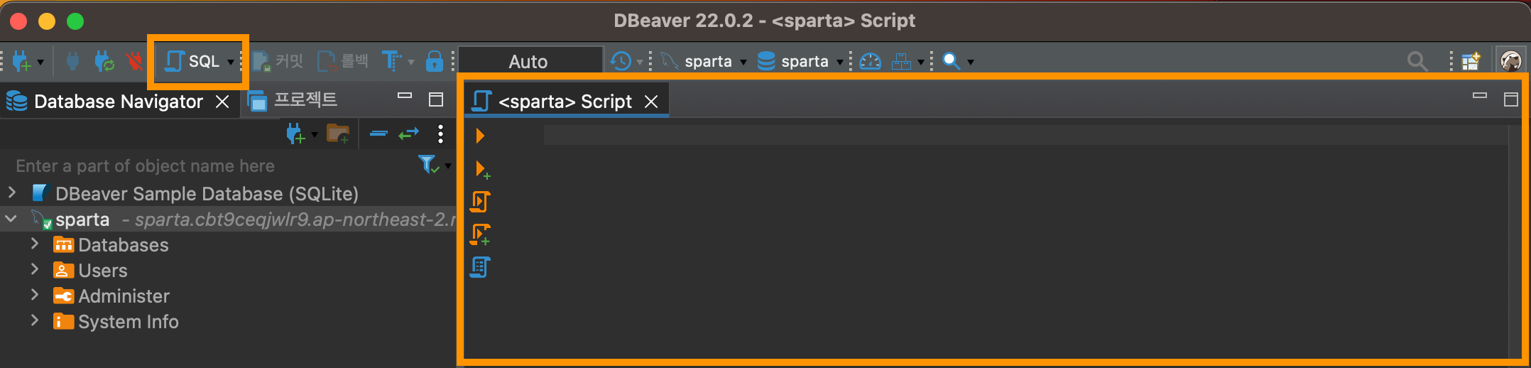Toggle the connection read-only lock icon
This screenshot has width=1531, height=368.
click(x=434, y=62)
